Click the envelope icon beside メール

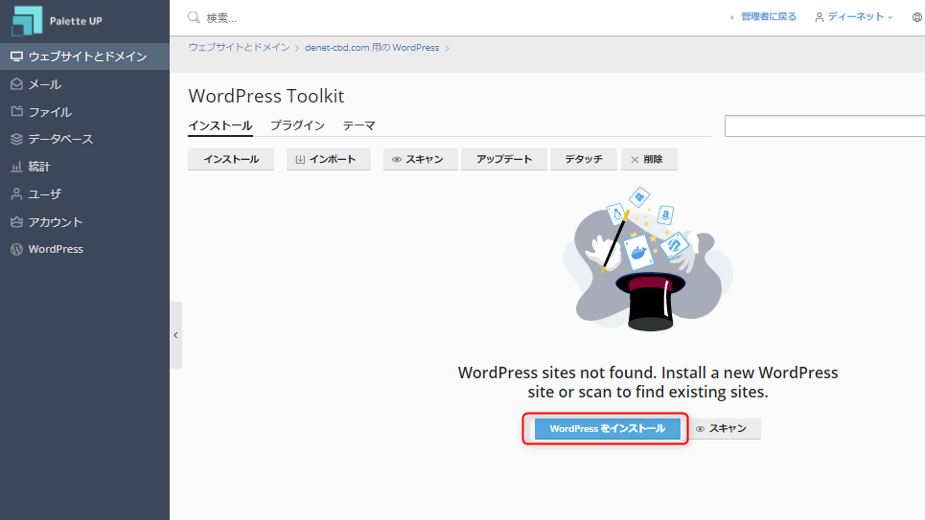point(16,84)
